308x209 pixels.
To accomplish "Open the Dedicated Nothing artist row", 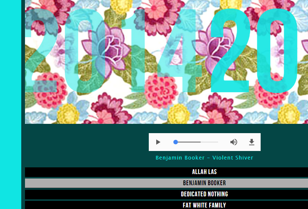I will (x=166, y=194).
